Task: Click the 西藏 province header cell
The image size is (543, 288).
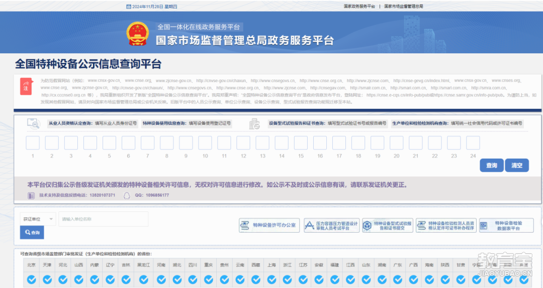Action: click(256, 265)
